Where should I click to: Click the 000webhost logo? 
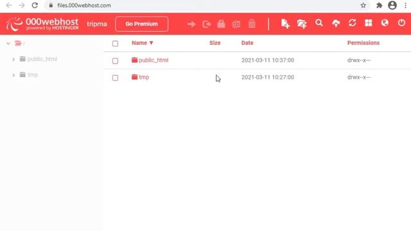tap(42, 24)
